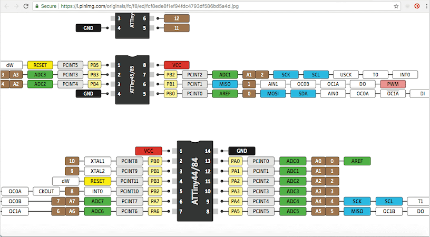430x237 pixels.
Task: Click the green AREF label beside PCINT0 on ATTiny45/85
Action: (225, 93)
